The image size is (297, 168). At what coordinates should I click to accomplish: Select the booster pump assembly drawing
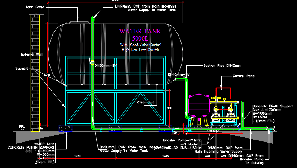click(224, 112)
